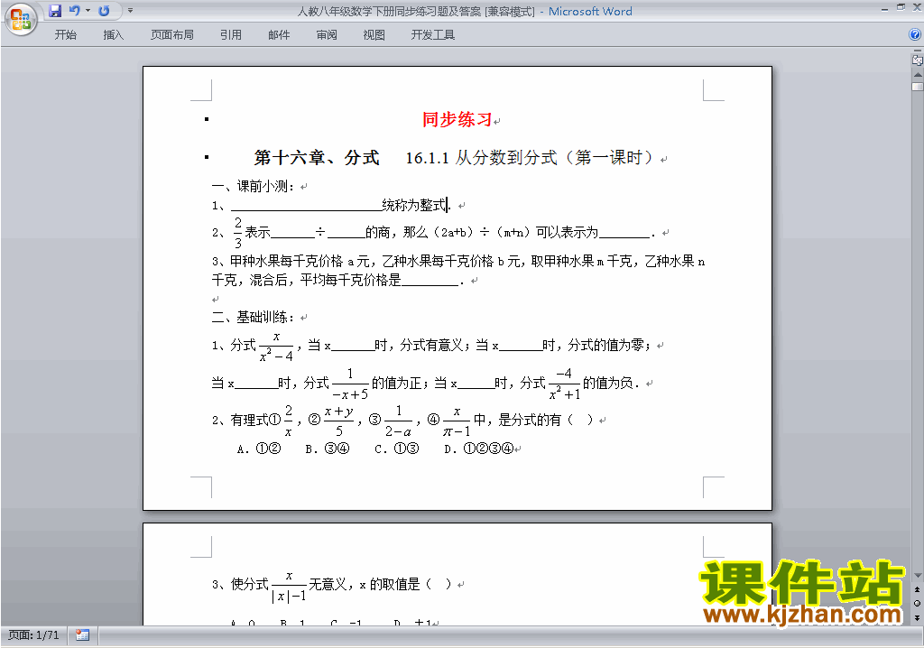Click the vertical scrollbar thumb
Viewport: 924px width, 648px height.
tap(918, 86)
